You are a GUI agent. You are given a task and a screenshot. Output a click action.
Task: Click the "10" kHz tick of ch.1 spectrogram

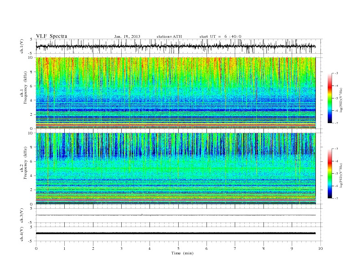tap(31, 57)
